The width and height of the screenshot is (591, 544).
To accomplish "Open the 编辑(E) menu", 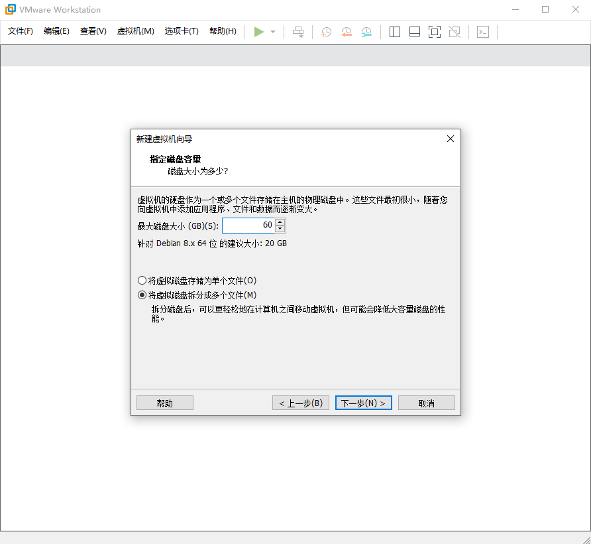I will [x=56, y=31].
